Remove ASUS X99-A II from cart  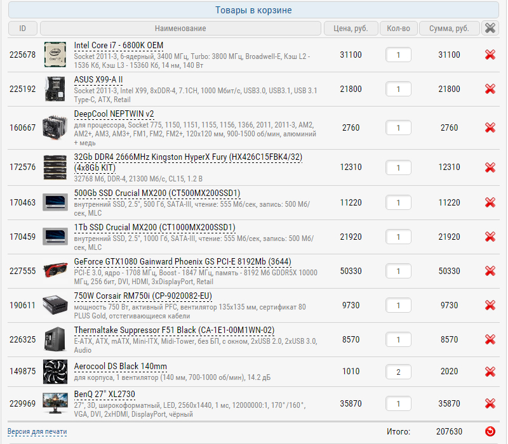pyautogui.click(x=490, y=89)
